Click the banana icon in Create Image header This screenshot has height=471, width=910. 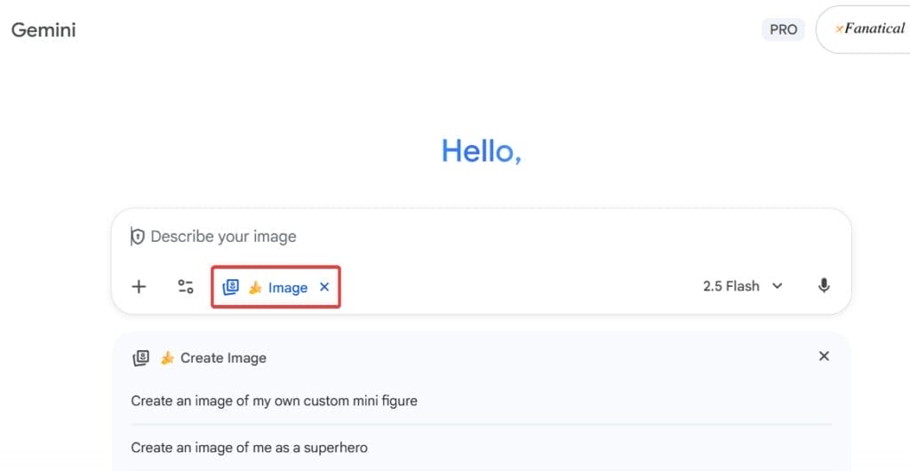click(x=166, y=358)
